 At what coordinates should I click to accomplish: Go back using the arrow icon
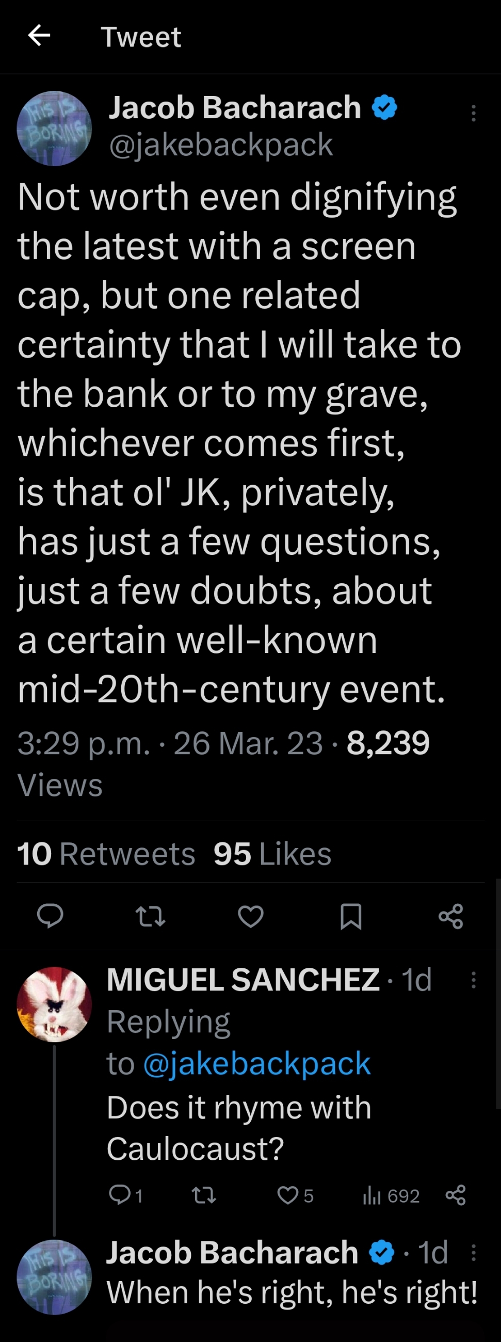pos(39,36)
